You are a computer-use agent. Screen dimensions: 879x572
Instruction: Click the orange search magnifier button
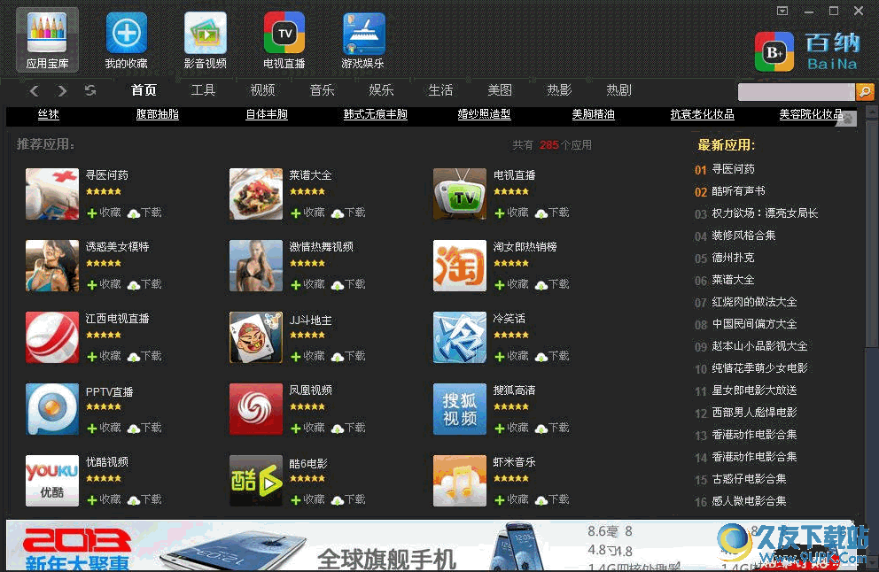(x=865, y=91)
